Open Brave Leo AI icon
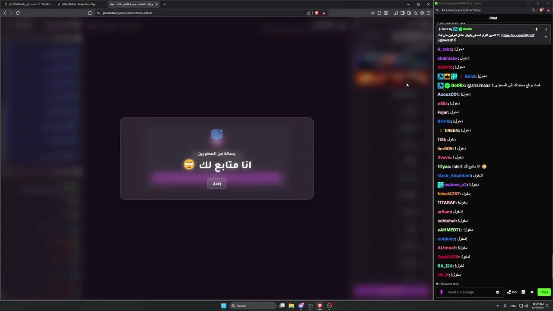This screenshot has height=311, width=553. pyautogui.click(x=416, y=13)
